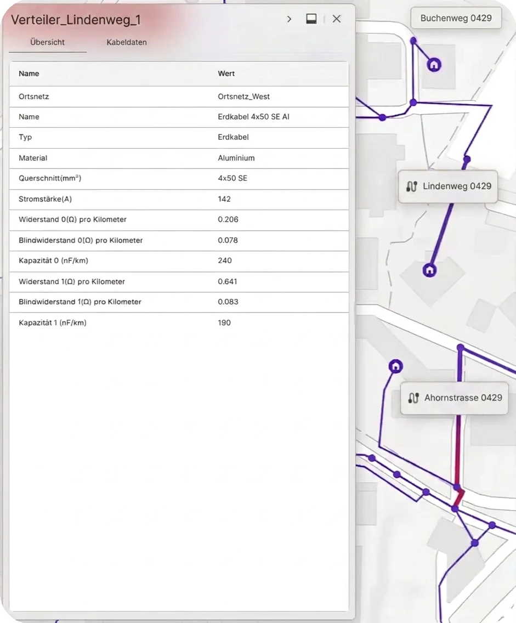Select the value 0.078

[x=228, y=240]
